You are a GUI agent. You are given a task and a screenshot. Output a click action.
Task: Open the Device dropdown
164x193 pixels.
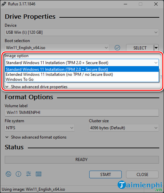coord(82,32)
